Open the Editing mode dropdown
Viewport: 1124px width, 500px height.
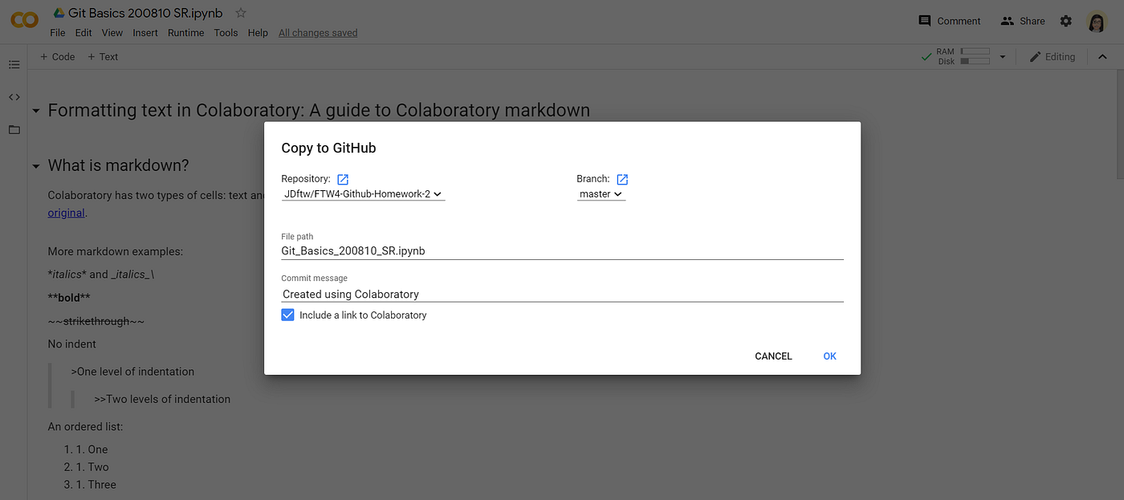tap(1052, 56)
